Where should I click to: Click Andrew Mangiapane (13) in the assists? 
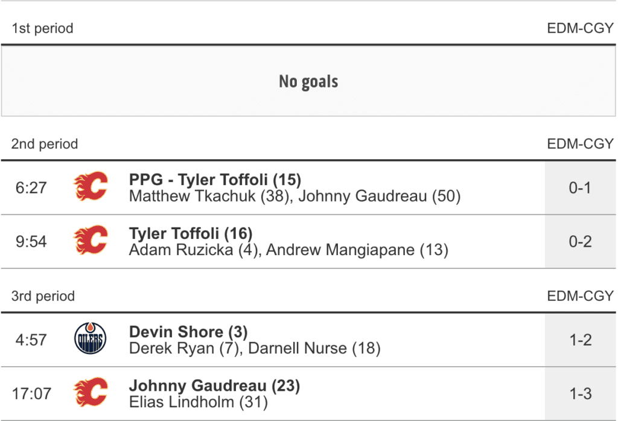tap(357, 250)
